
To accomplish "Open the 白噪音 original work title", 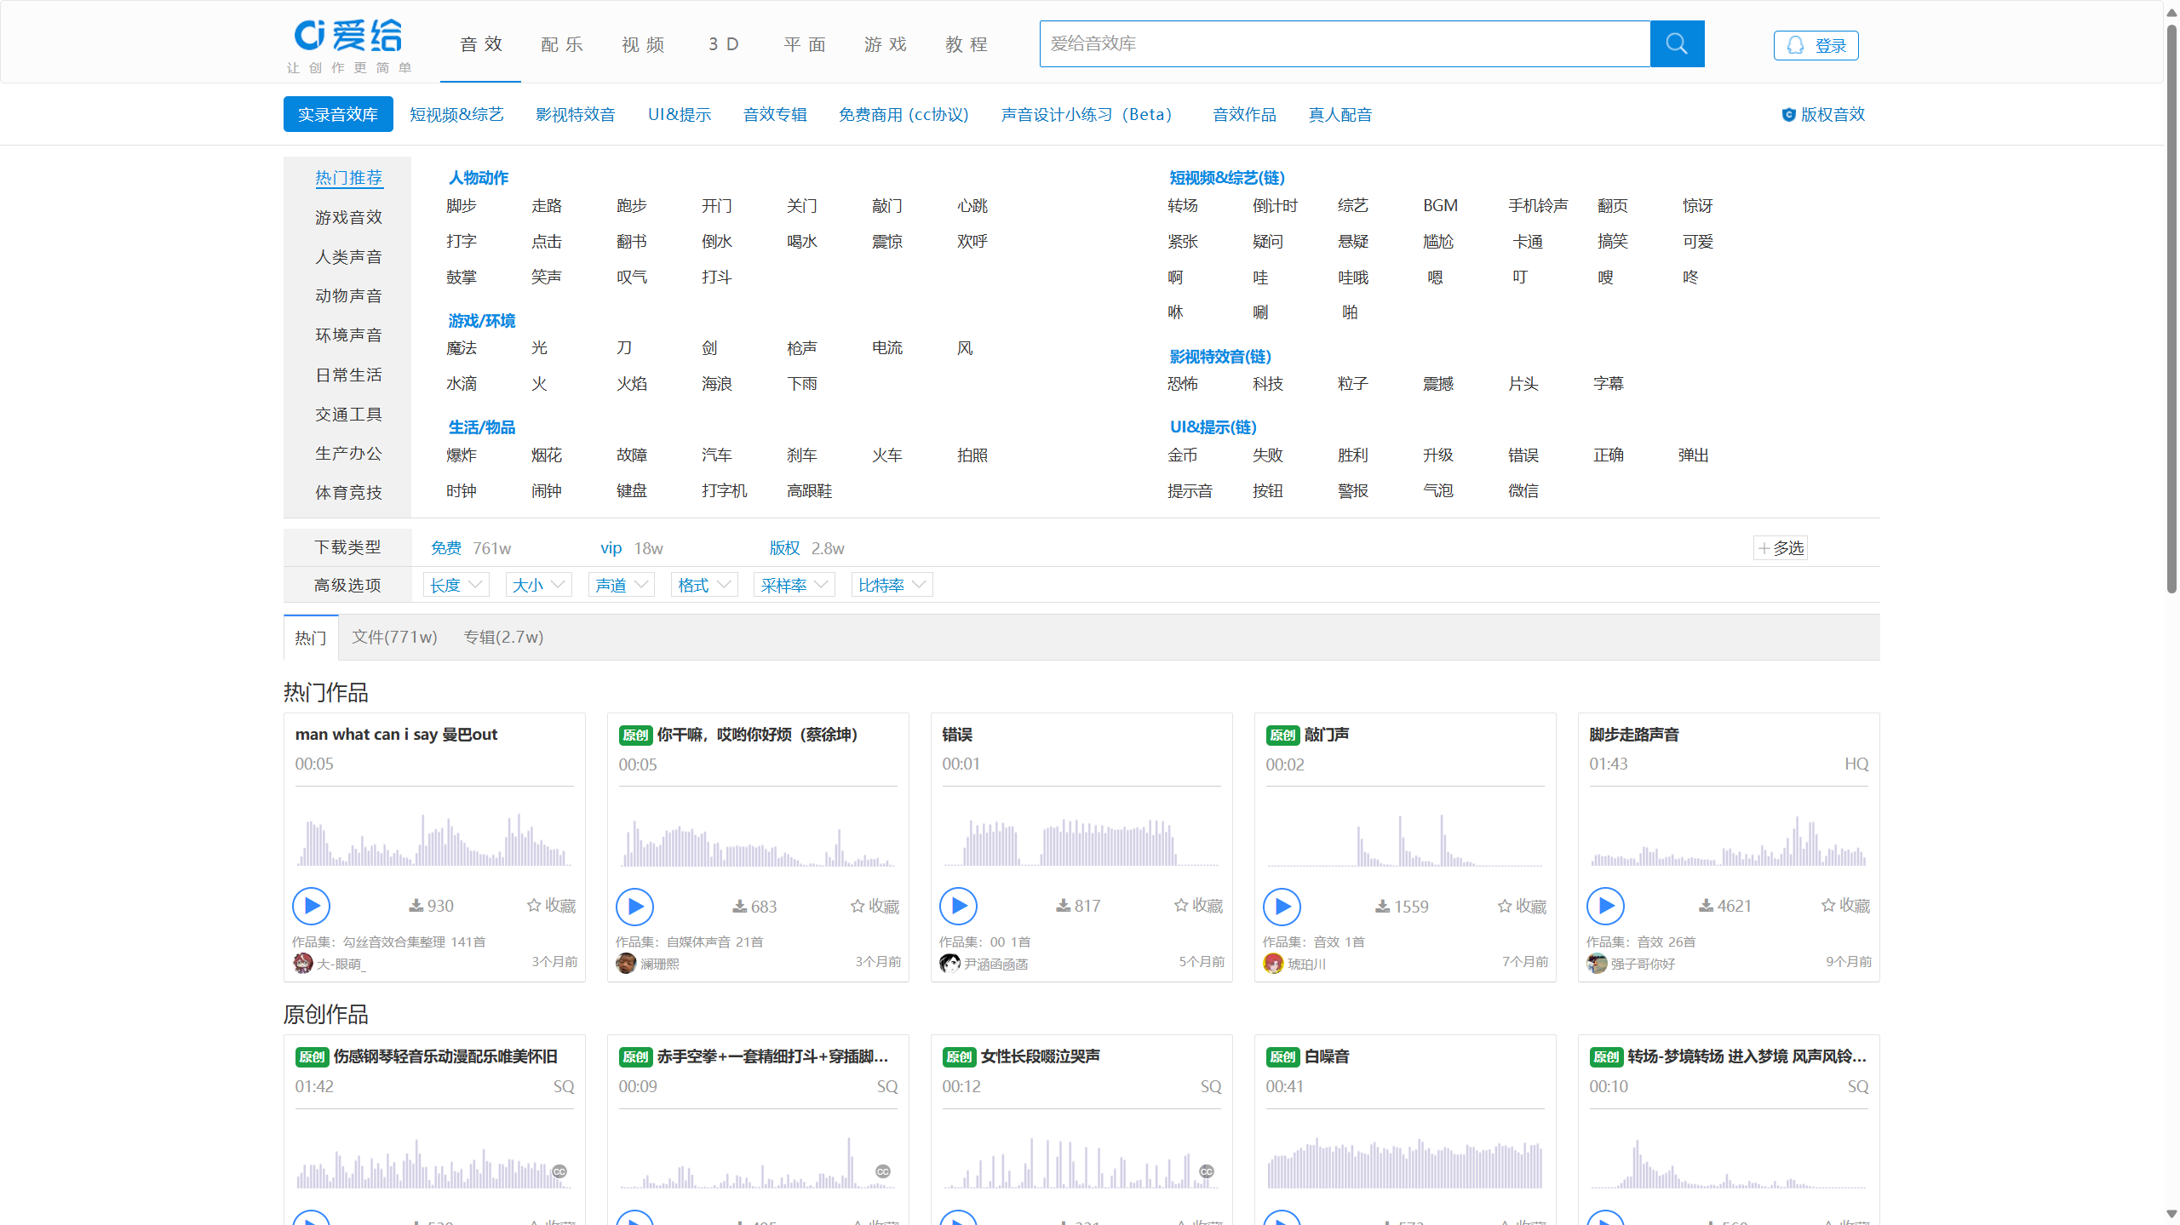I will (x=1326, y=1056).
